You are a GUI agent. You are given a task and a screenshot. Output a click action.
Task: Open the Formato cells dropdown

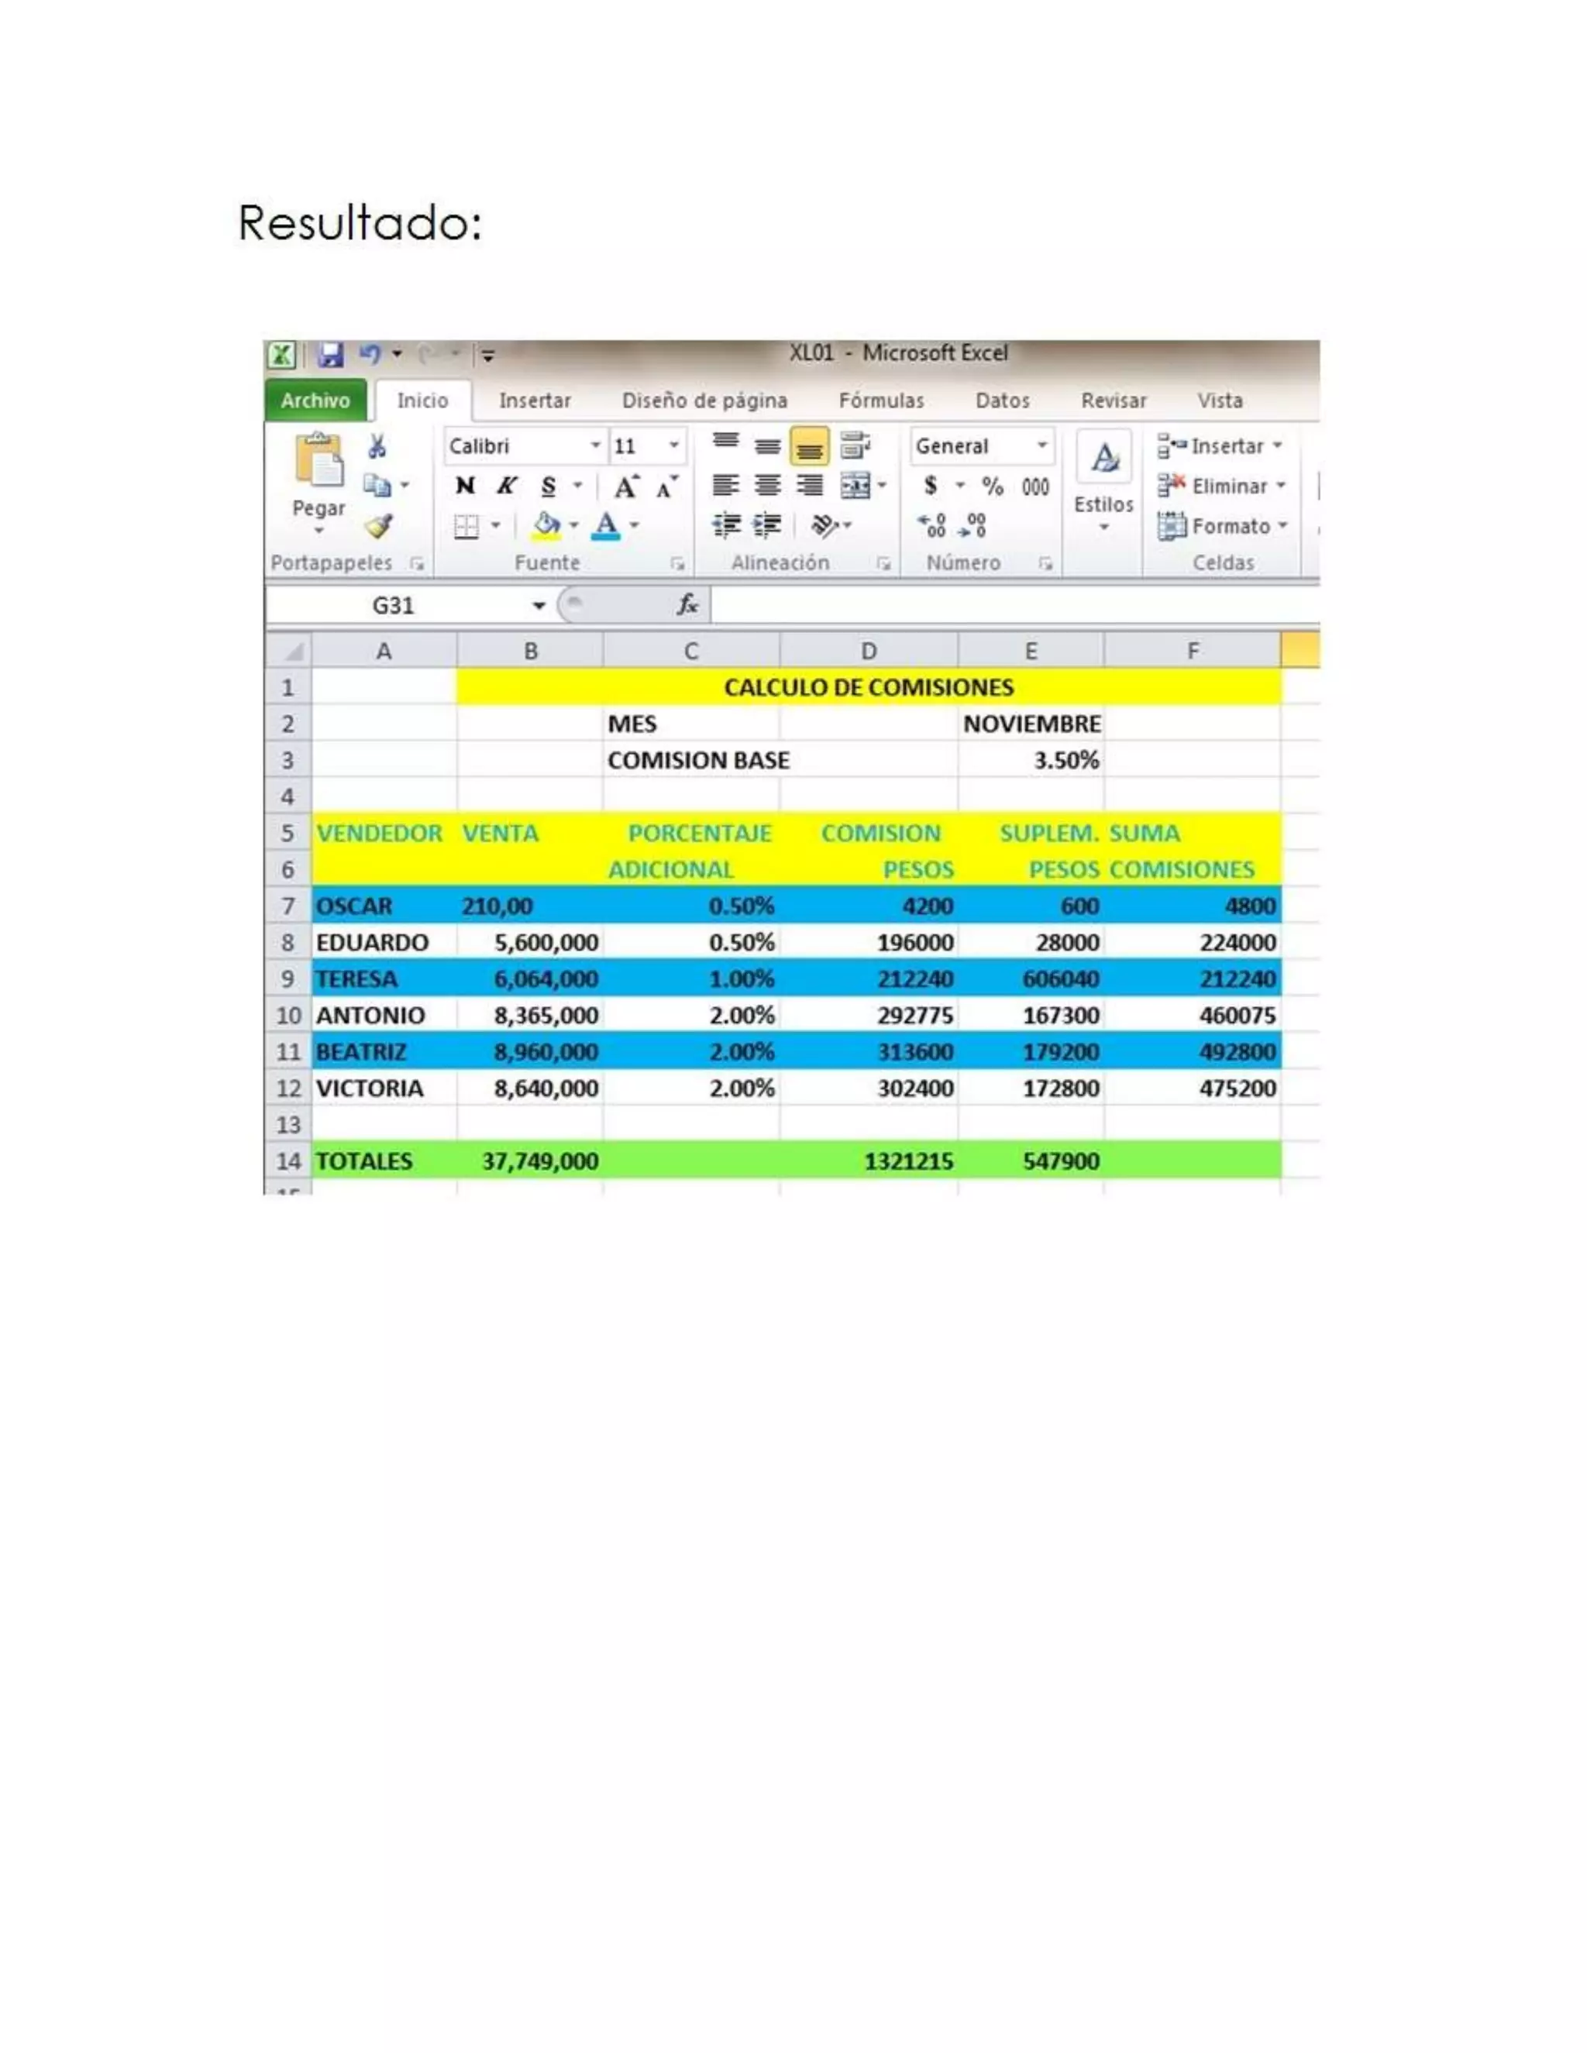click(1223, 525)
